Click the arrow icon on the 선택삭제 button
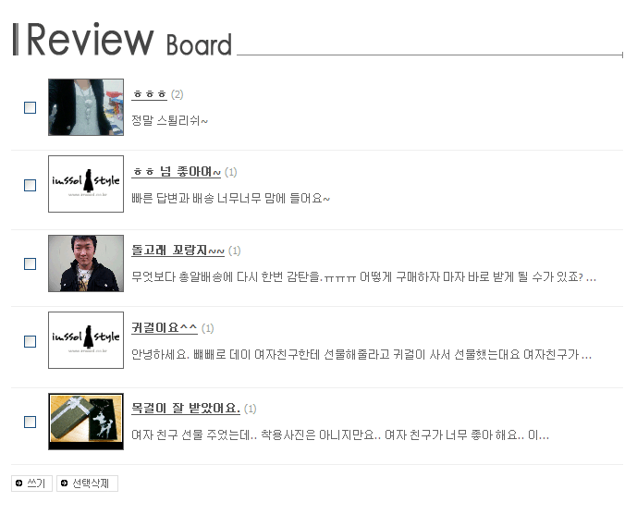637x514 pixels. click(64, 483)
